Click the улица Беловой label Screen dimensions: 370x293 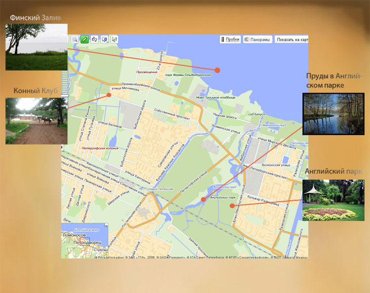(110, 125)
